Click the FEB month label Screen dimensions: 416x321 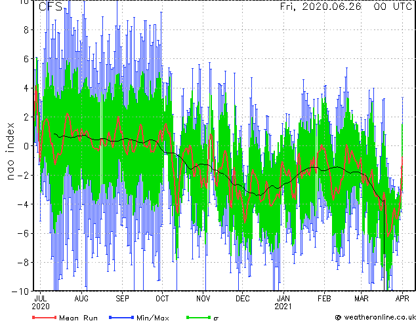tap(324, 299)
